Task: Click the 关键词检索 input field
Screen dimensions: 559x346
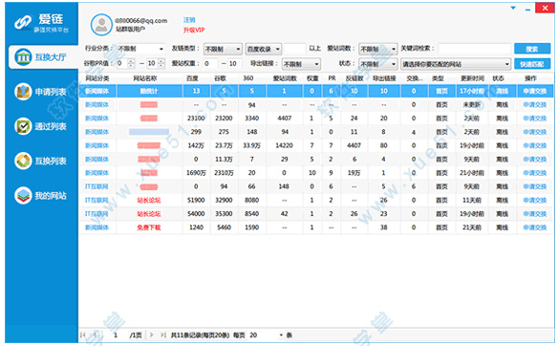Action: 475,49
